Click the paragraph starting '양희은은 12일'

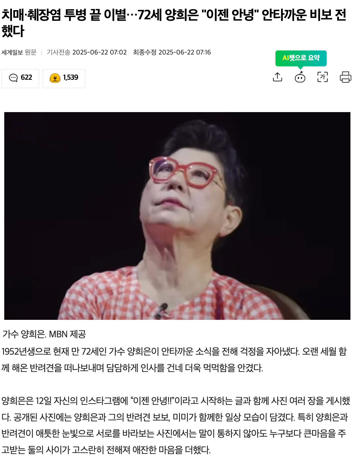click(x=176, y=425)
